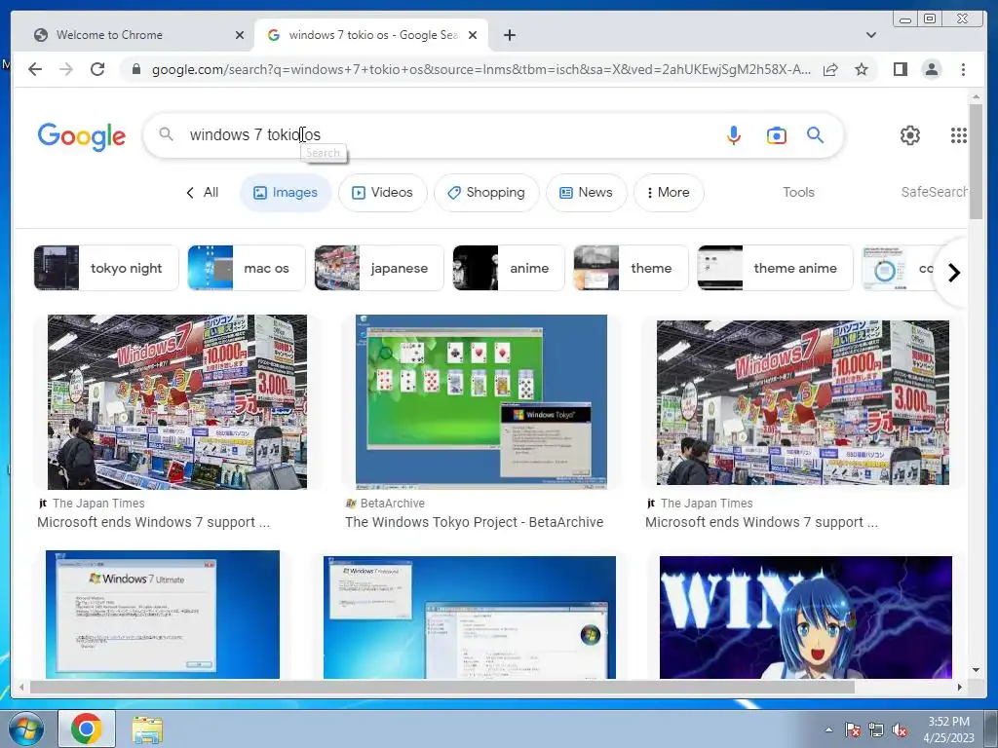Submit search with blue magnifier

815,134
